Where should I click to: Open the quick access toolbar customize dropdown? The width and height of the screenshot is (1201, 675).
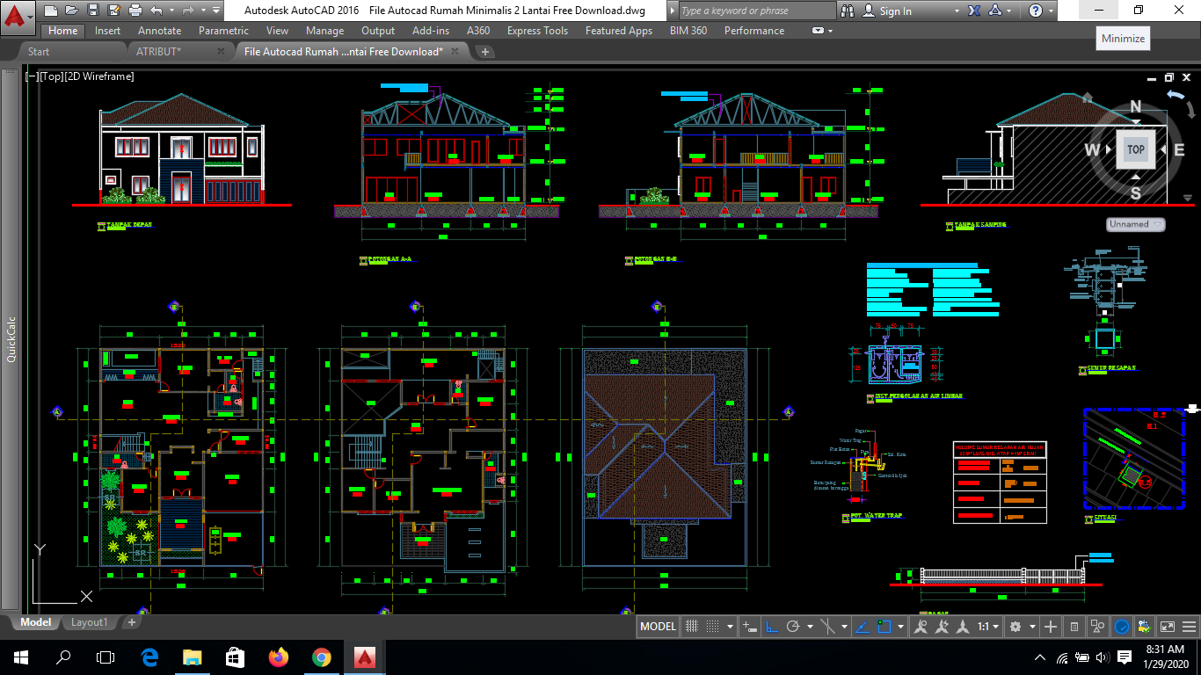216,11
